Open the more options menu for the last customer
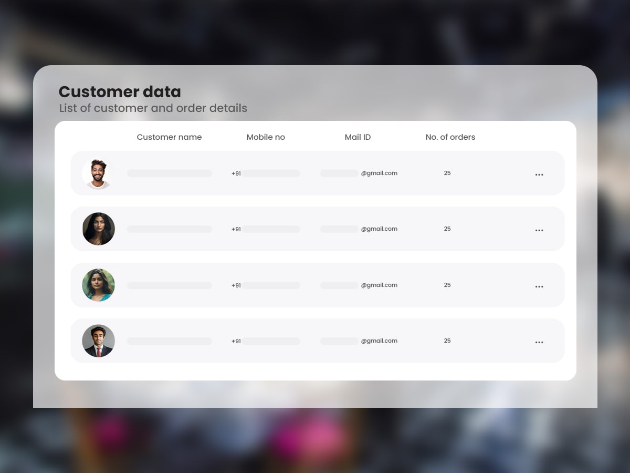The height and width of the screenshot is (473, 630). (x=539, y=342)
